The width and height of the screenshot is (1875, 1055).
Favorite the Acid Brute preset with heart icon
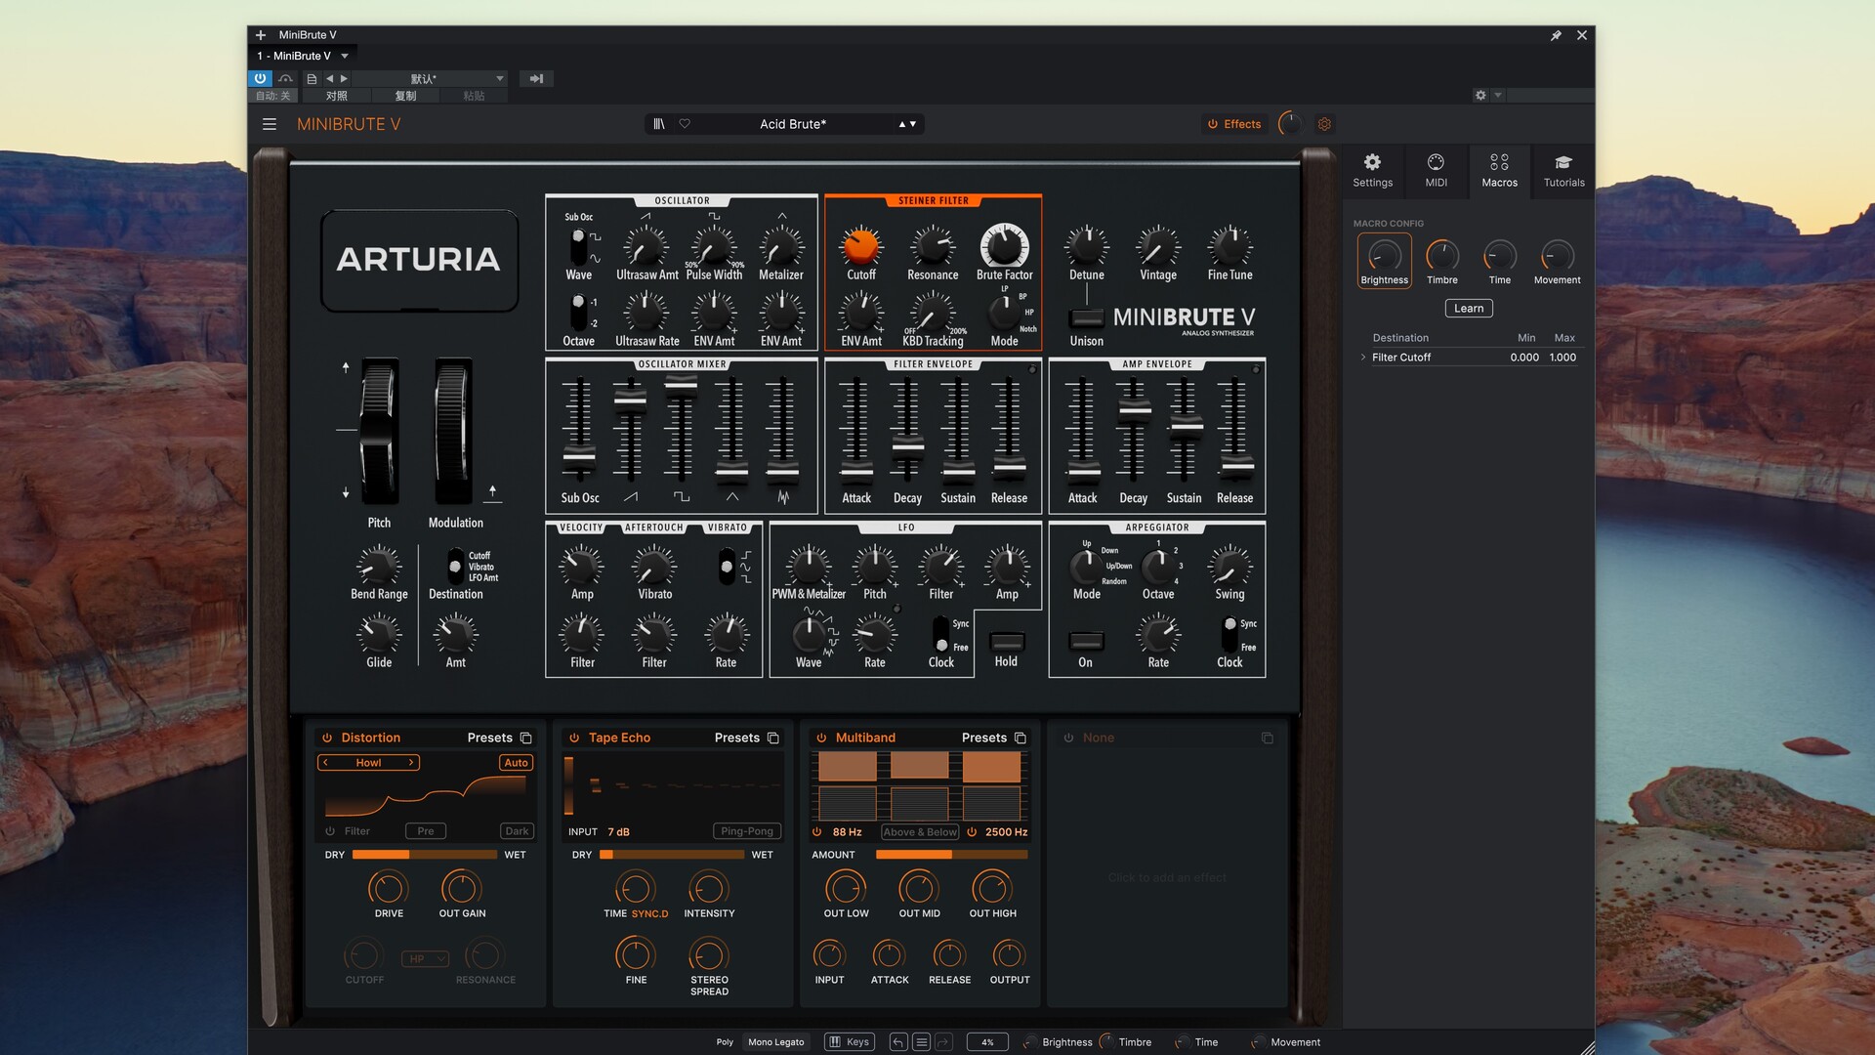pyautogui.click(x=685, y=124)
